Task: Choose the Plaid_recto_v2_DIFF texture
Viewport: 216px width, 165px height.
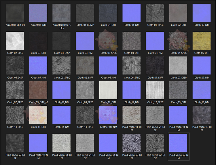Action: 202,115
